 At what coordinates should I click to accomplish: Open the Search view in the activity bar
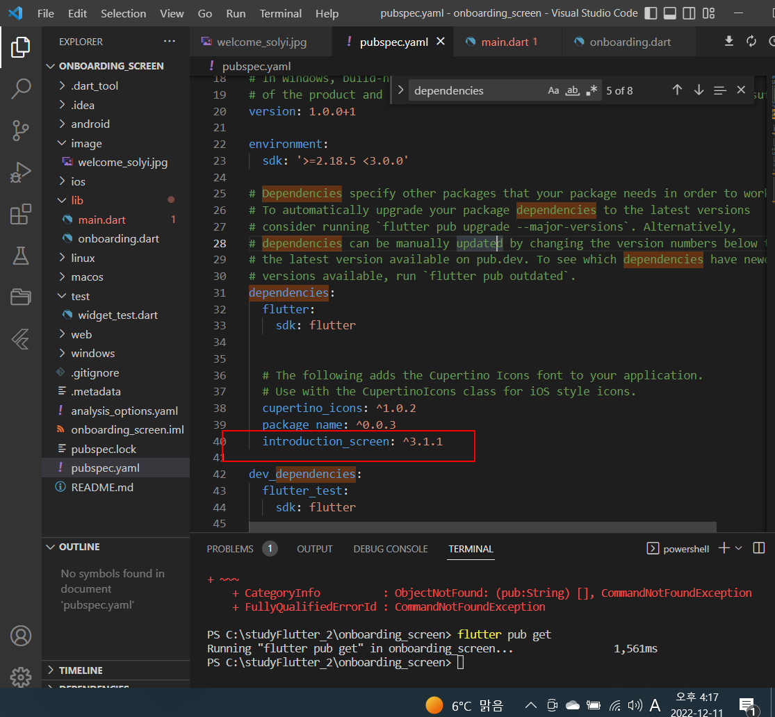click(x=20, y=89)
